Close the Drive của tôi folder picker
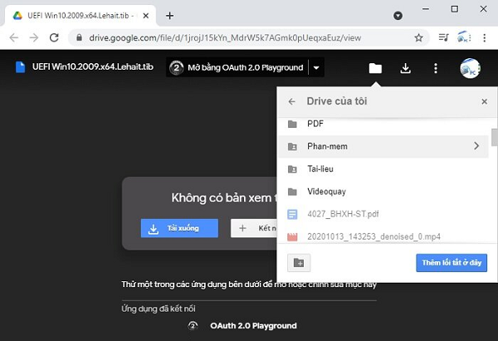The height and width of the screenshot is (341, 498). (485, 101)
